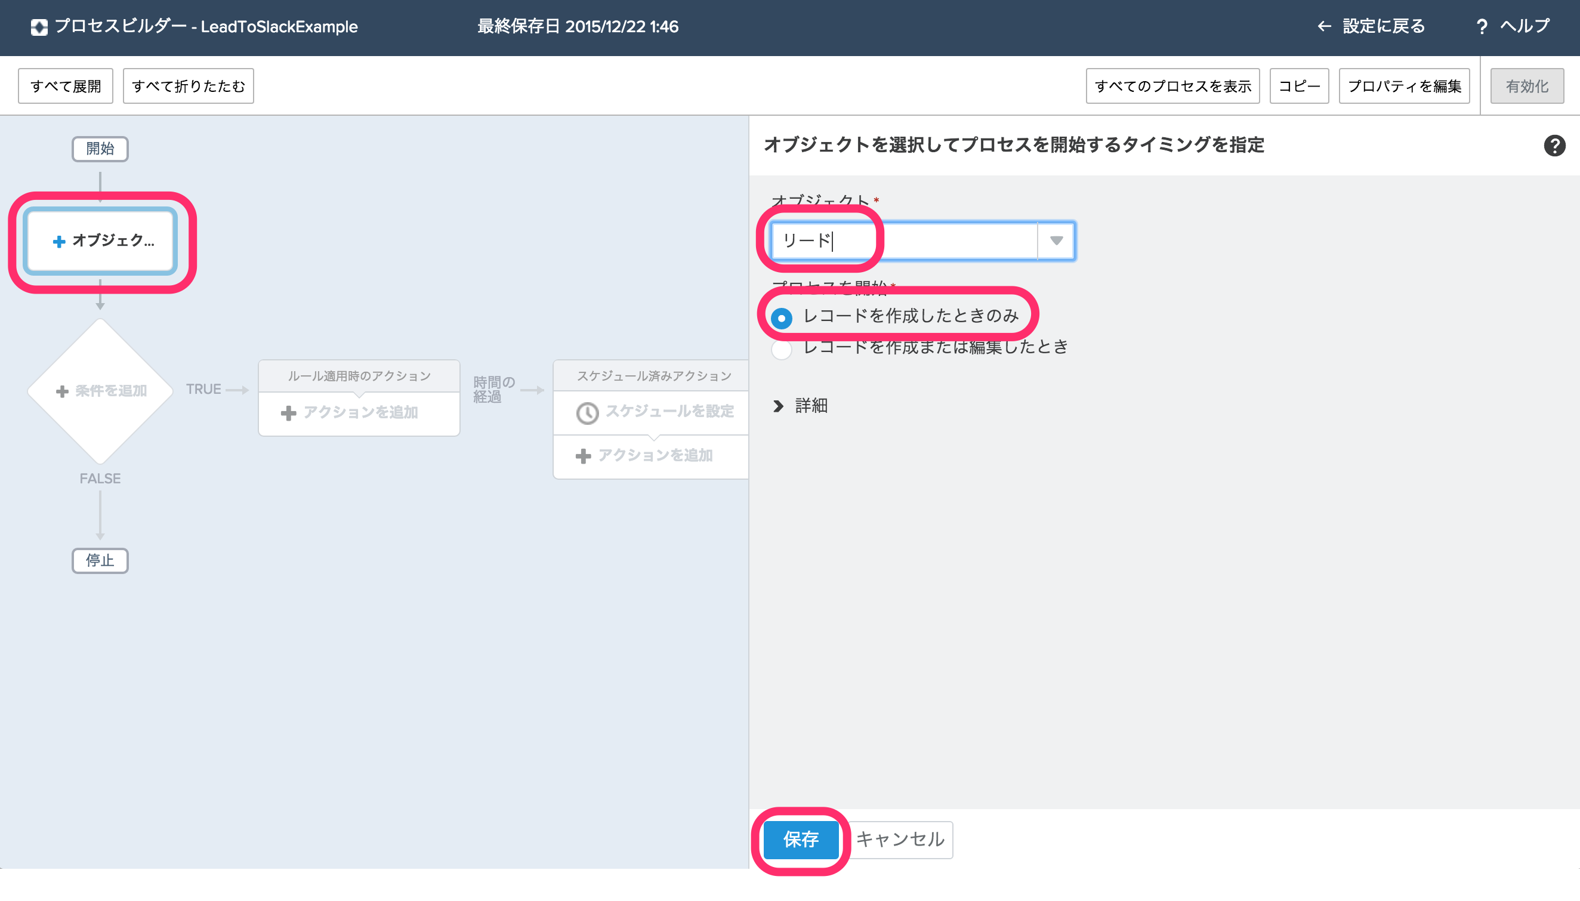This screenshot has width=1580, height=901.
Task: Click すべて展開 button
Action: pyautogui.click(x=66, y=86)
